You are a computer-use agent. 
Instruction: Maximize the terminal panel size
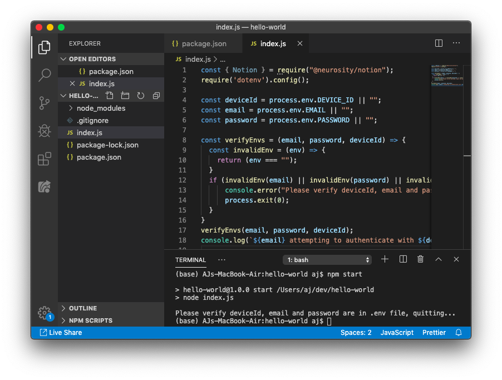click(439, 259)
